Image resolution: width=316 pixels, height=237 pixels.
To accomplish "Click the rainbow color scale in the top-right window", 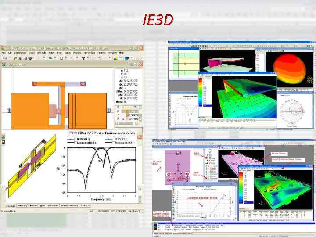I will (200, 92).
